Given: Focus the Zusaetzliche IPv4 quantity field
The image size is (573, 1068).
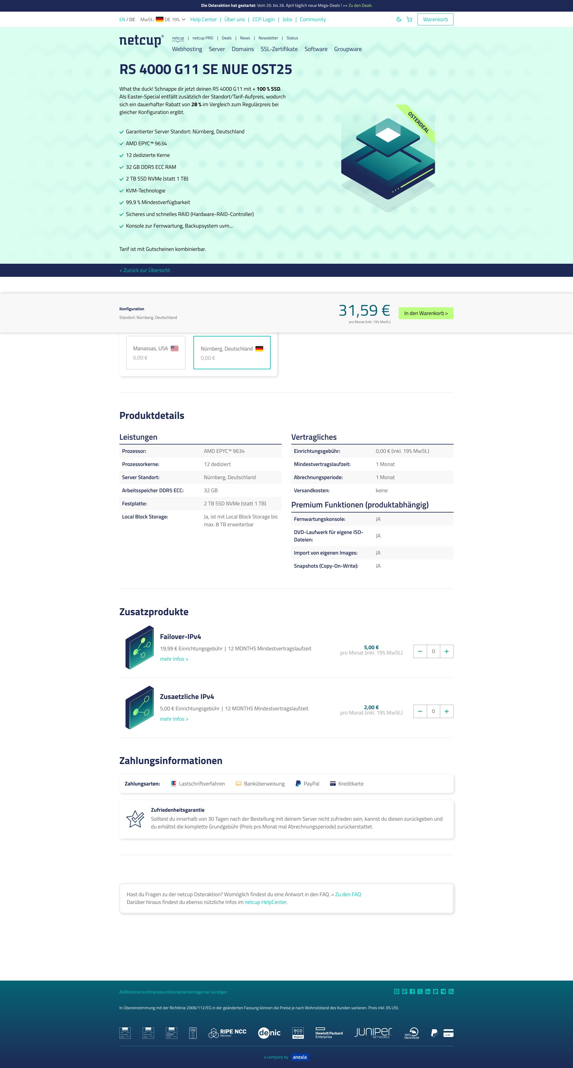Looking at the screenshot, I should (x=433, y=712).
